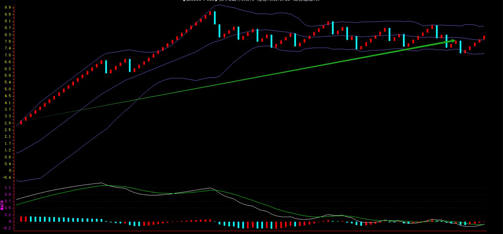
Task: Click the tall cyan candle right after the peak
Action: [x=215, y=18]
